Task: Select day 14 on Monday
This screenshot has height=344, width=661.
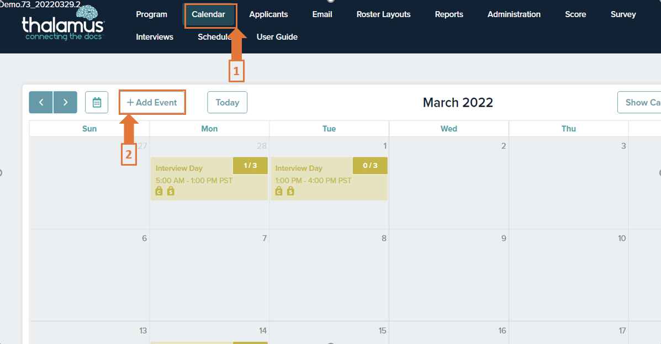Action: click(x=263, y=331)
